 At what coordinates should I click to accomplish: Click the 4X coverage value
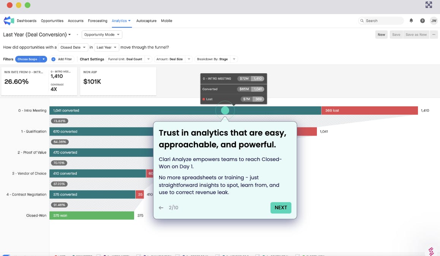point(54,89)
